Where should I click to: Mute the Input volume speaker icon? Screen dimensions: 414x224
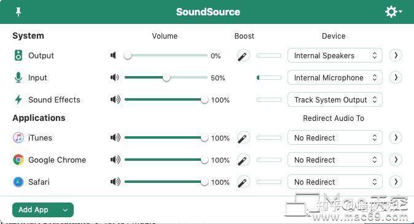[x=115, y=77]
